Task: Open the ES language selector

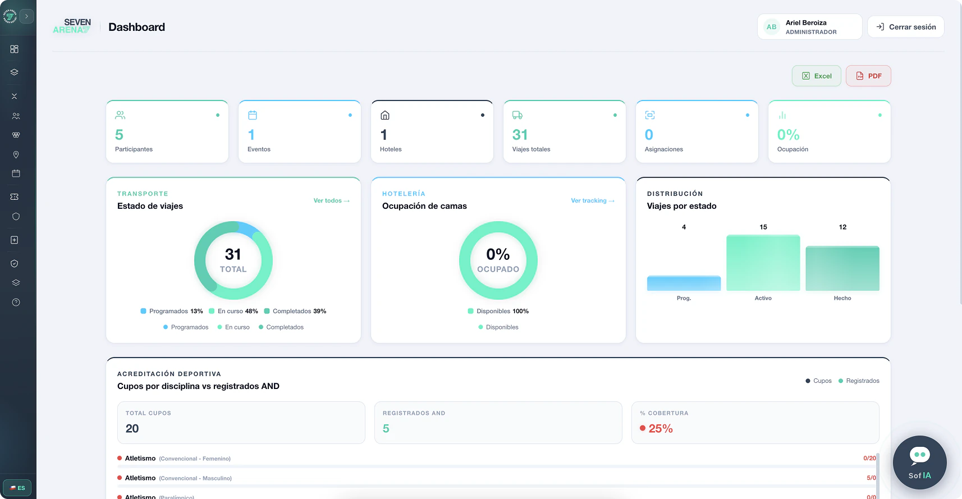Action: pos(17,488)
